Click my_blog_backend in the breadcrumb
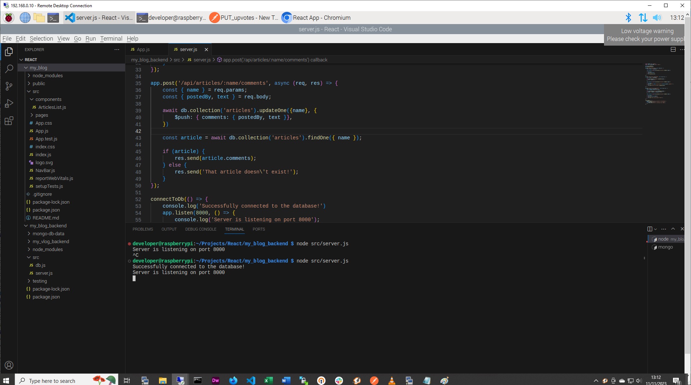This screenshot has height=385, width=691. (149, 60)
